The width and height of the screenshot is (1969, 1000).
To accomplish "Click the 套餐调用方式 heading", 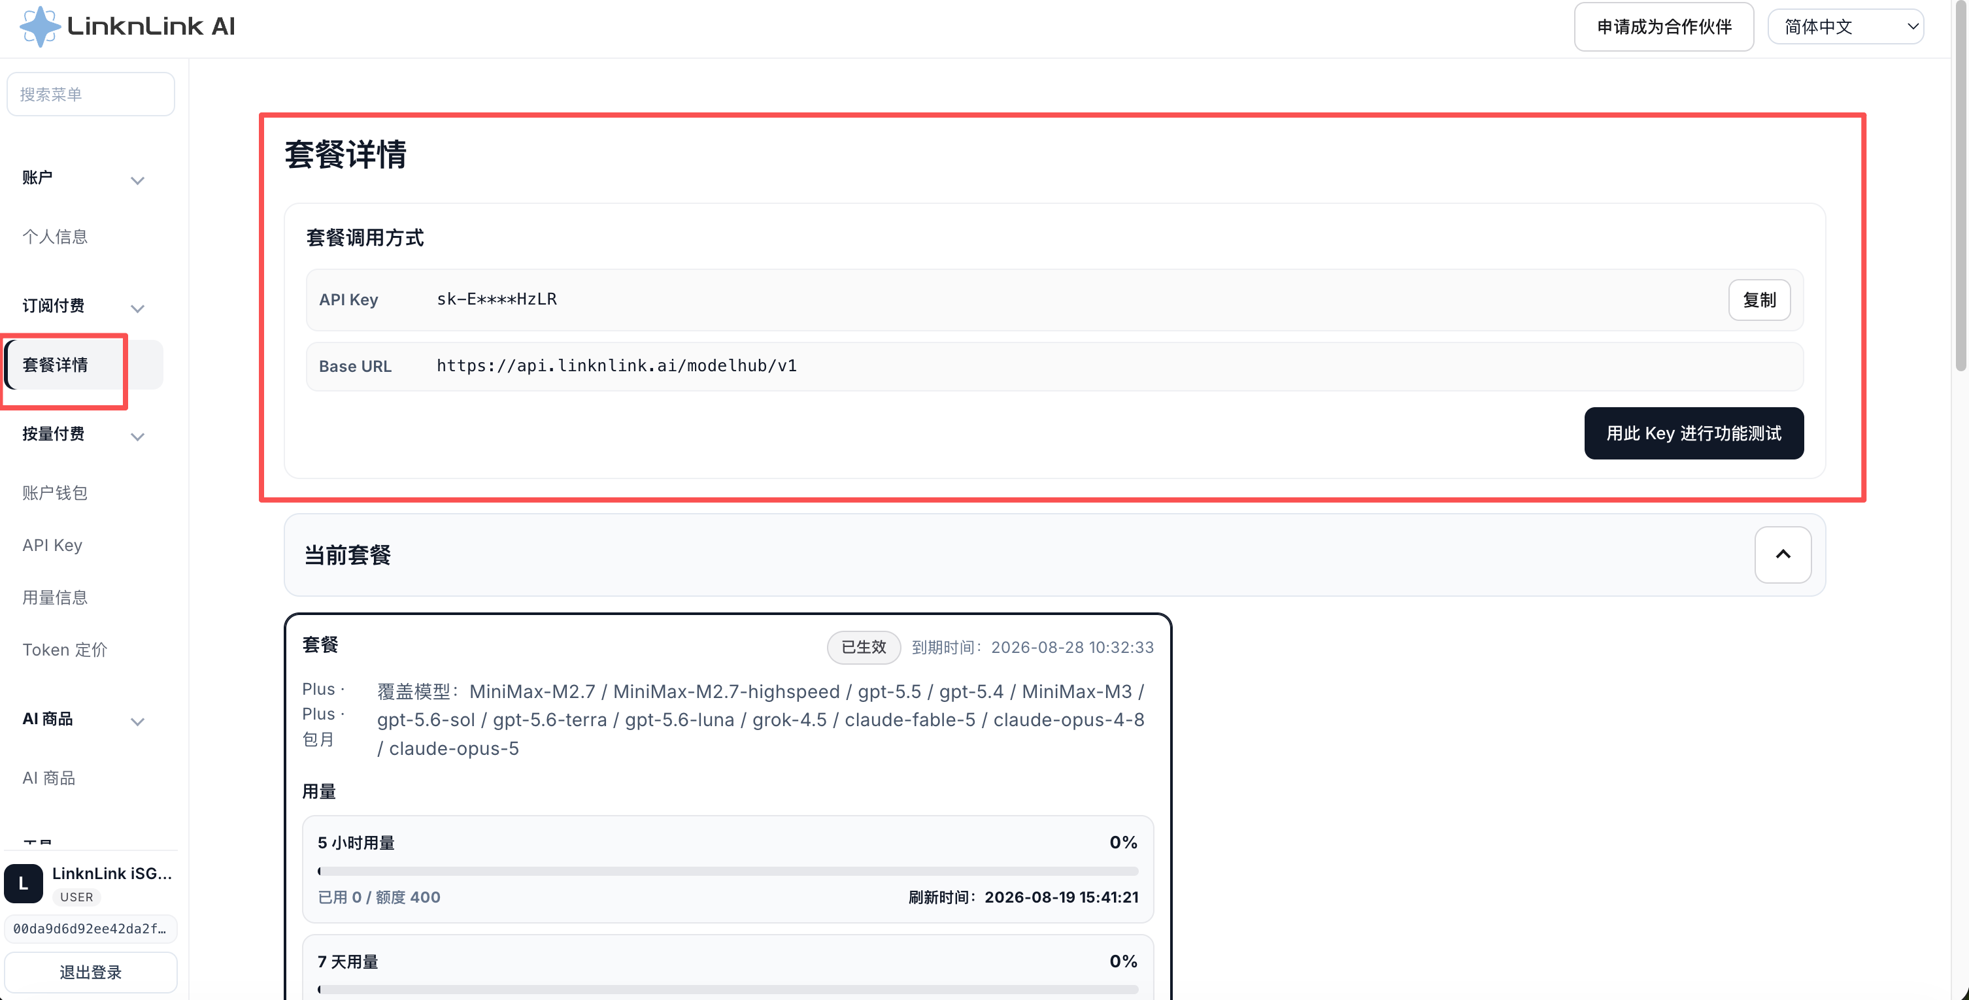I will 365,238.
